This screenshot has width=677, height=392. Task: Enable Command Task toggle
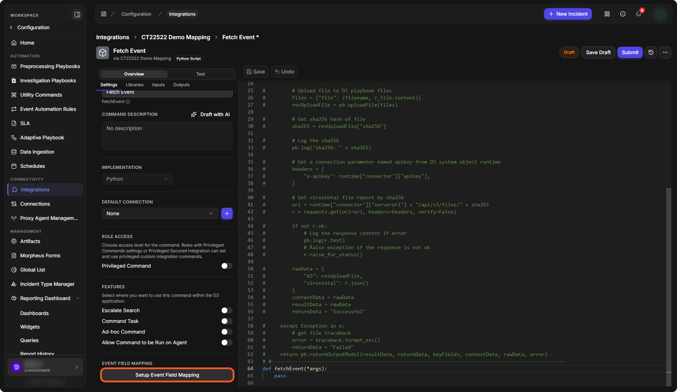point(227,321)
